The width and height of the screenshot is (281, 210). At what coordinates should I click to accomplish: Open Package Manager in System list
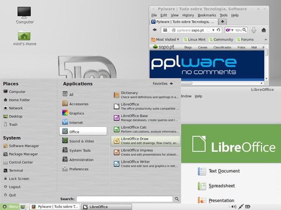[21, 154]
